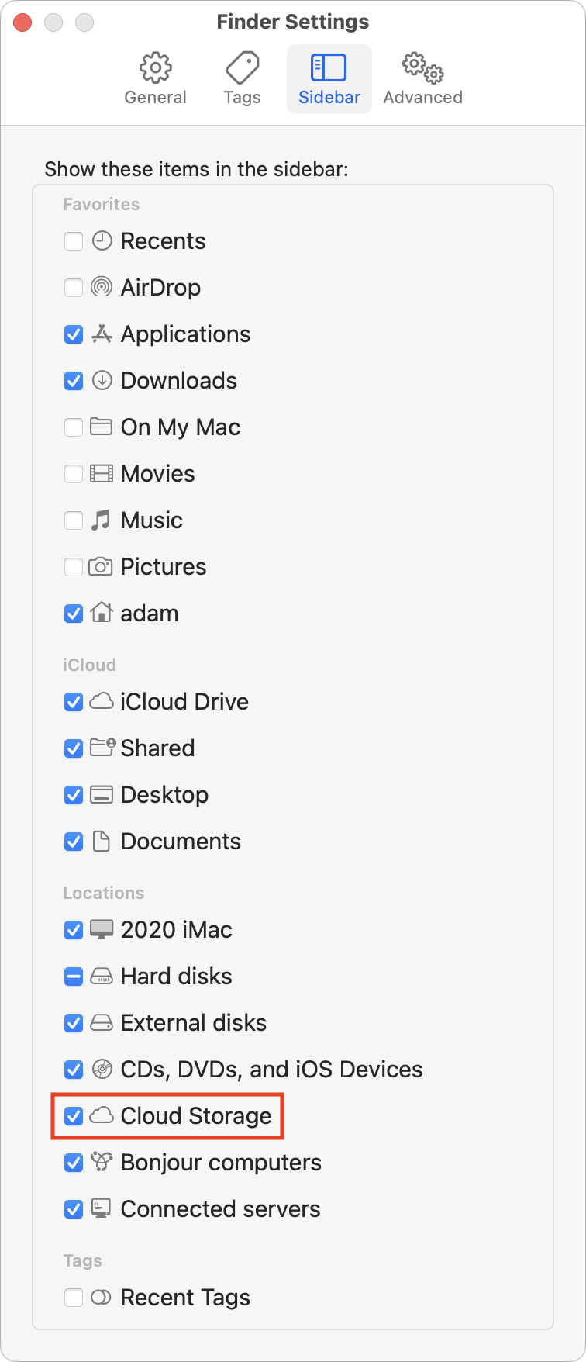Open the Advanced settings tab
Viewport: 586px width, 1362px height.
point(422,79)
